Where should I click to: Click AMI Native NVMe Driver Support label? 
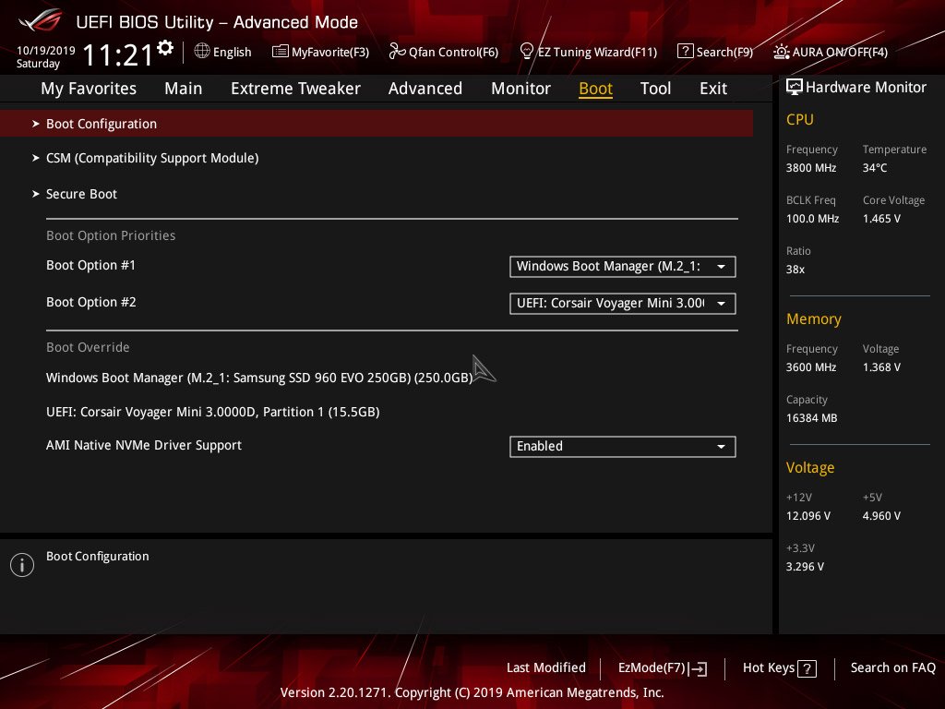tap(143, 446)
